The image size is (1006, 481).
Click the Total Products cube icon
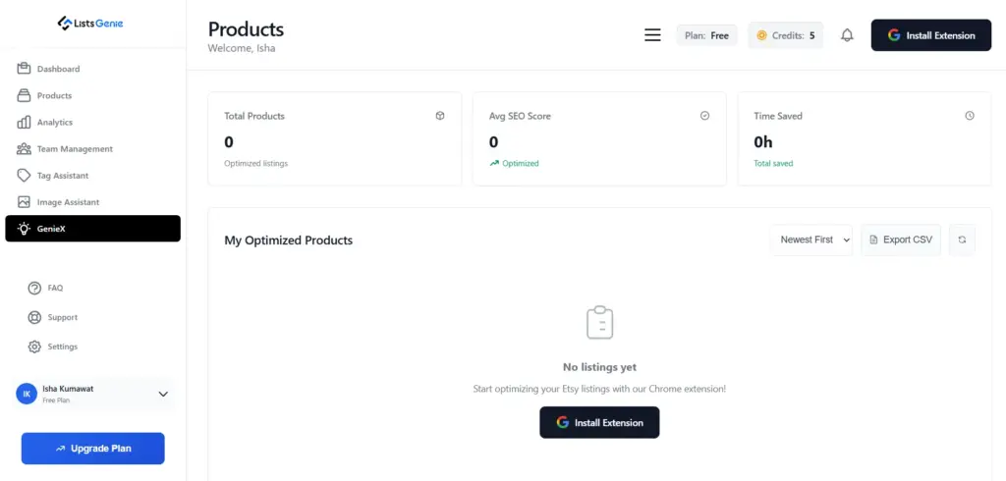439,116
